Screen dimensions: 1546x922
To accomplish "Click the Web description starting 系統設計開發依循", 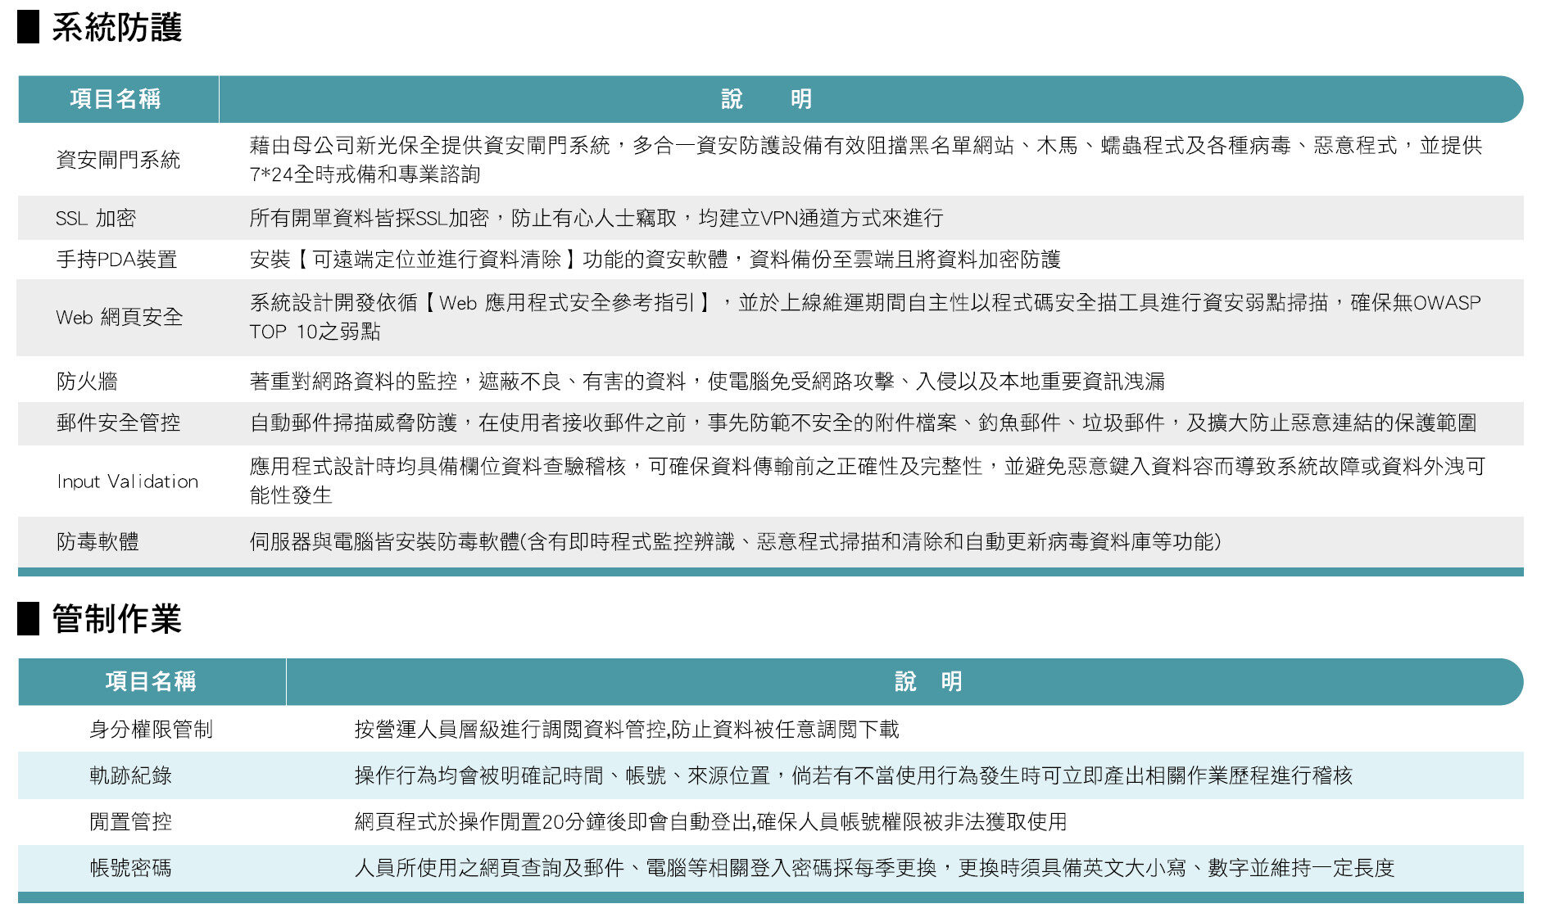I will pyautogui.click(x=865, y=317).
